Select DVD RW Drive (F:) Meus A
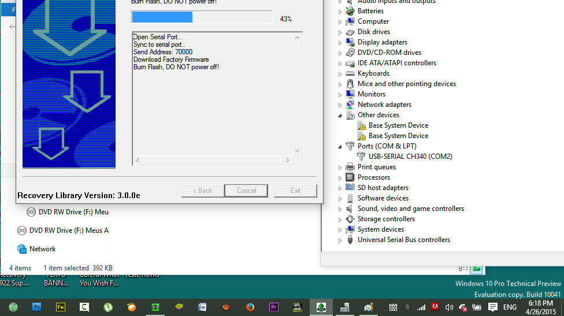 (x=68, y=231)
